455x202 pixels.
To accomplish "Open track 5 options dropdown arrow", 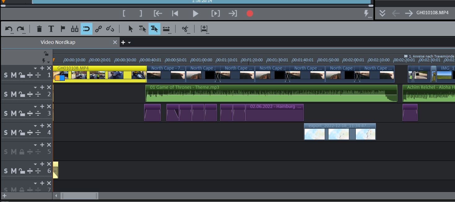I will pyautogui.click(x=35, y=145).
